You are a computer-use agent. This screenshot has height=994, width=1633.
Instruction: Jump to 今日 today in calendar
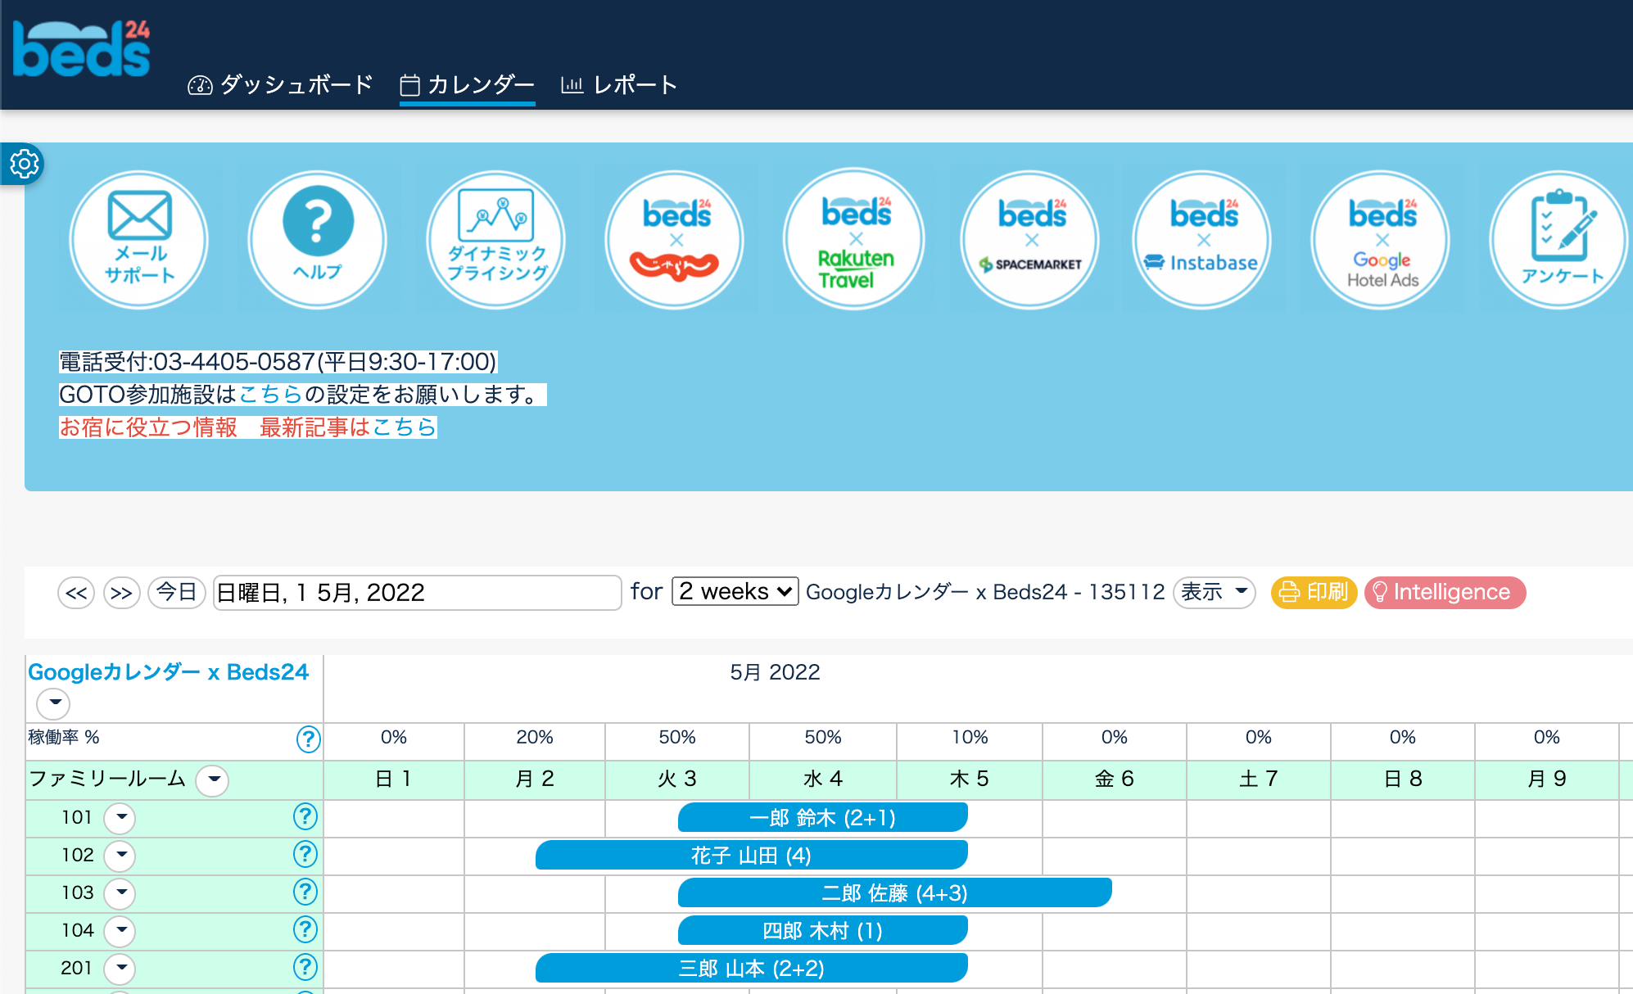(x=176, y=592)
